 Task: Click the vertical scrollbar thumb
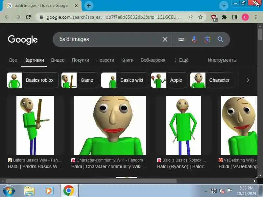[x=260, y=34]
